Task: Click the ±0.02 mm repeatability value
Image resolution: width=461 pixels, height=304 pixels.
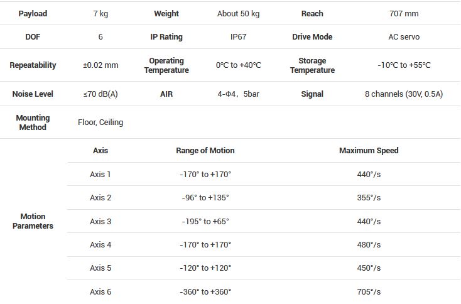Action: 100,65
